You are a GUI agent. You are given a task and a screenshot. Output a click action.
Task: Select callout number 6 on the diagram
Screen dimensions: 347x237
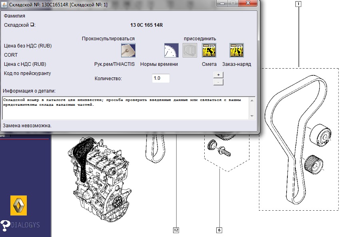click(x=219, y=230)
